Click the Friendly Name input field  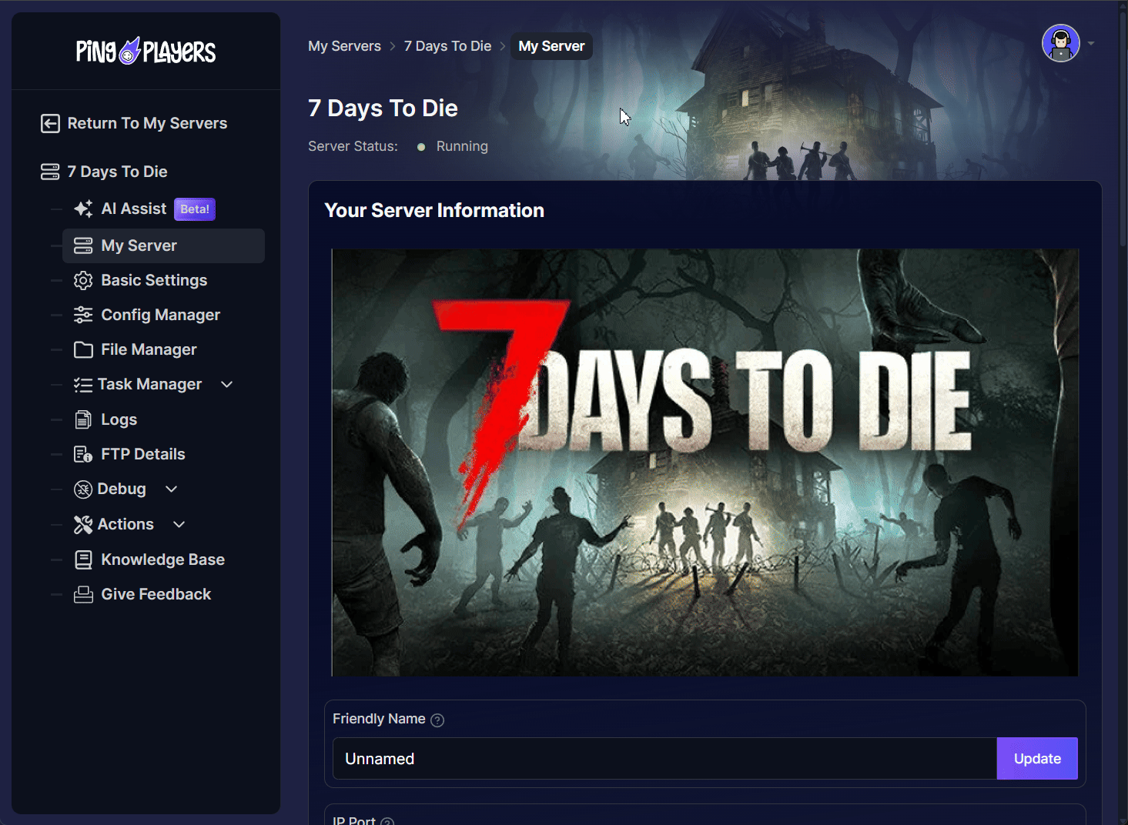click(x=664, y=759)
